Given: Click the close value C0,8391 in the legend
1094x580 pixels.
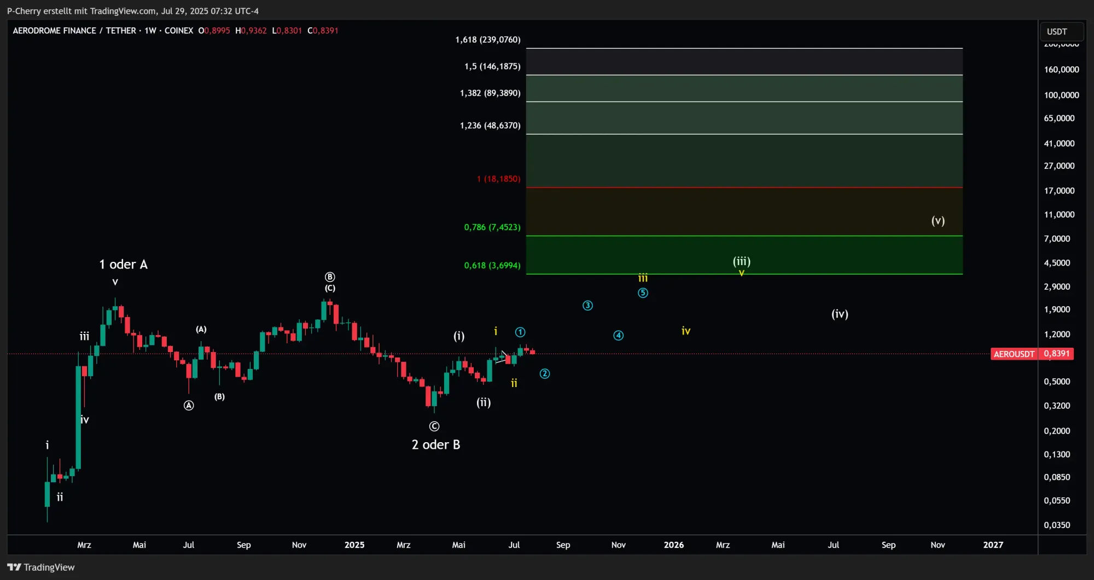Looking at the screenshot, I should tap(323, 31).
